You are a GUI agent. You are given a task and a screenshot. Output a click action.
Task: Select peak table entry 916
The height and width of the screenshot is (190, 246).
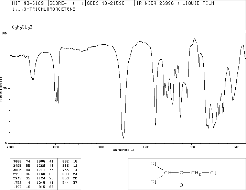coord(46,187)
